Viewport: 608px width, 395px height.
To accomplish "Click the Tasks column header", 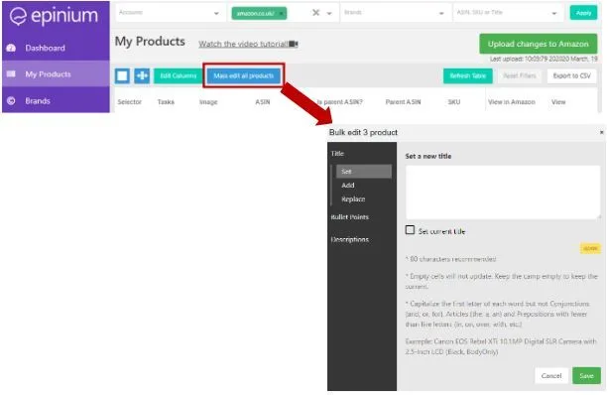I will pyautogui.click(x=166, y=102).
